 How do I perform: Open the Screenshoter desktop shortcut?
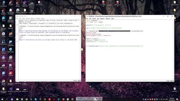[3, 42]
